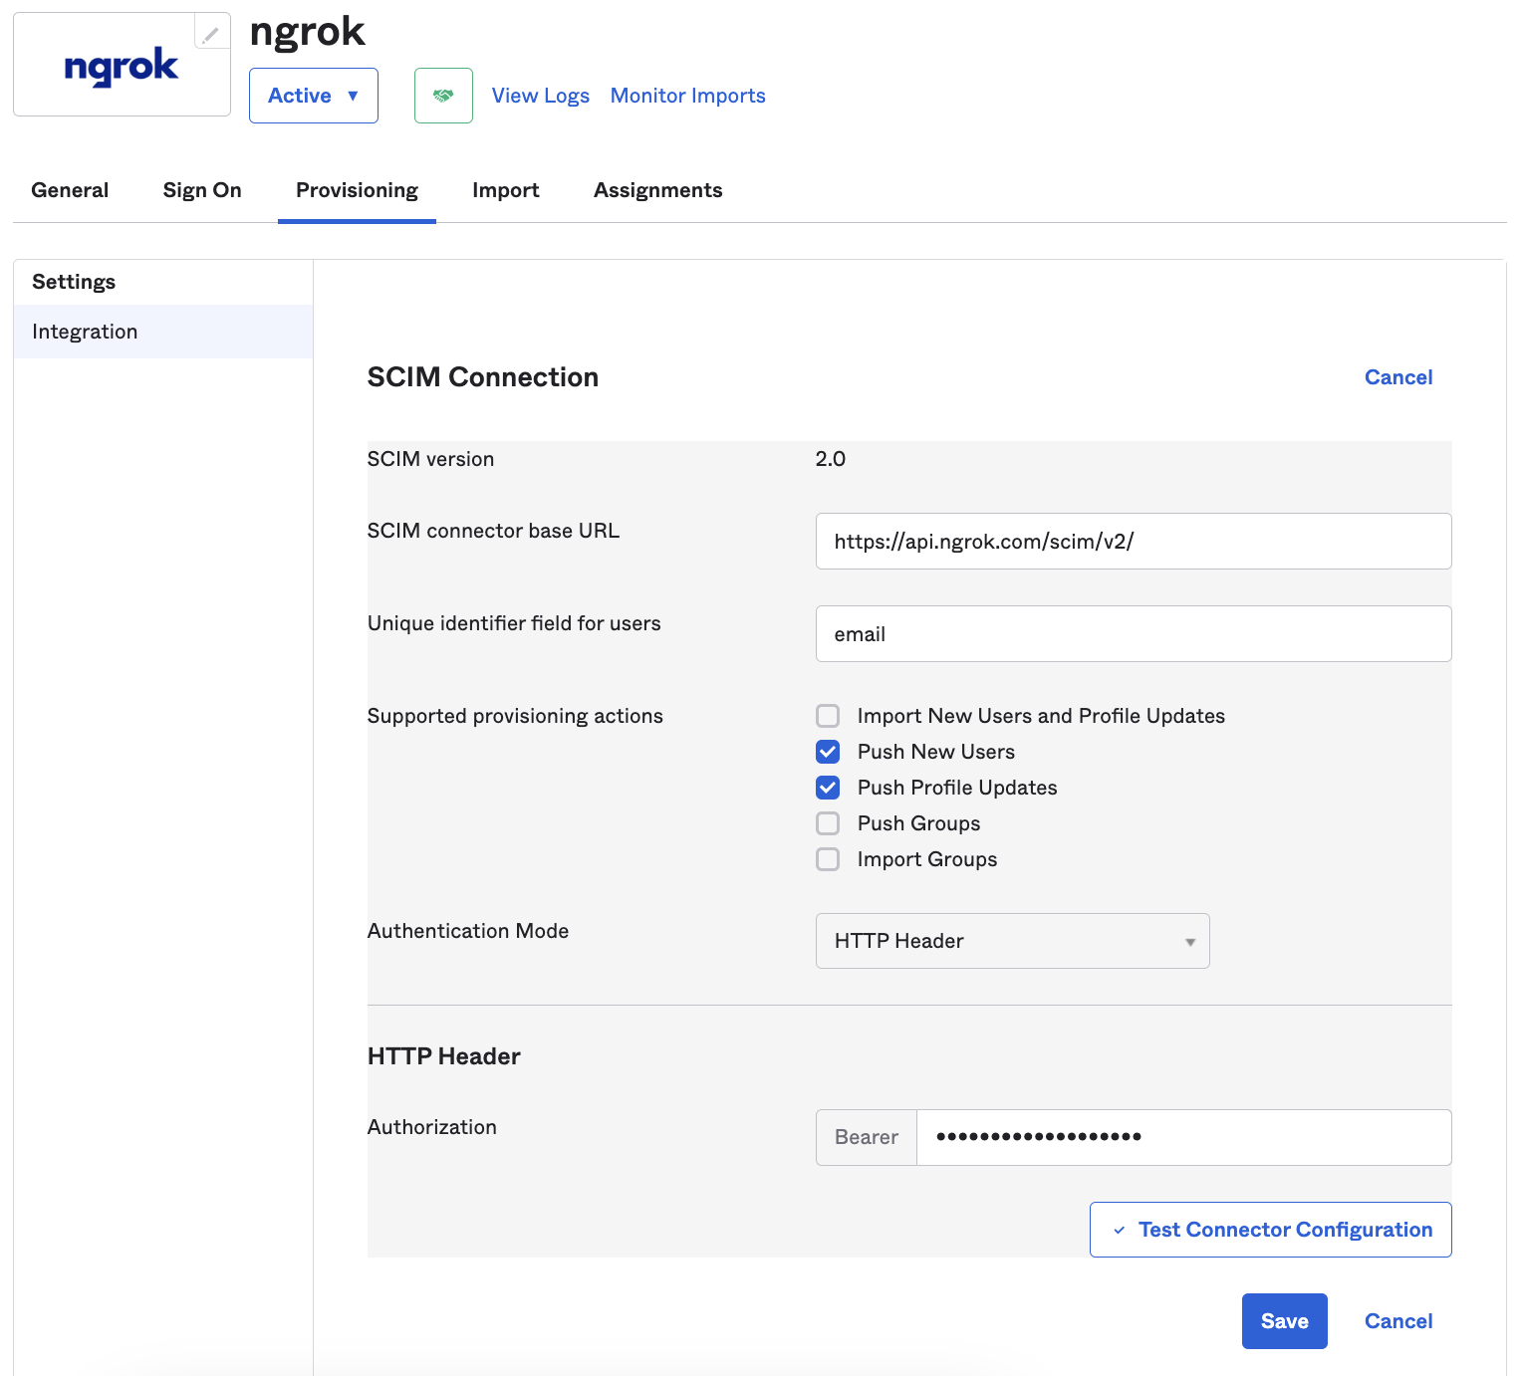Screen dimensions: 1522x1376
Task: Check the Import Groups box
Action: click(828, 859)
